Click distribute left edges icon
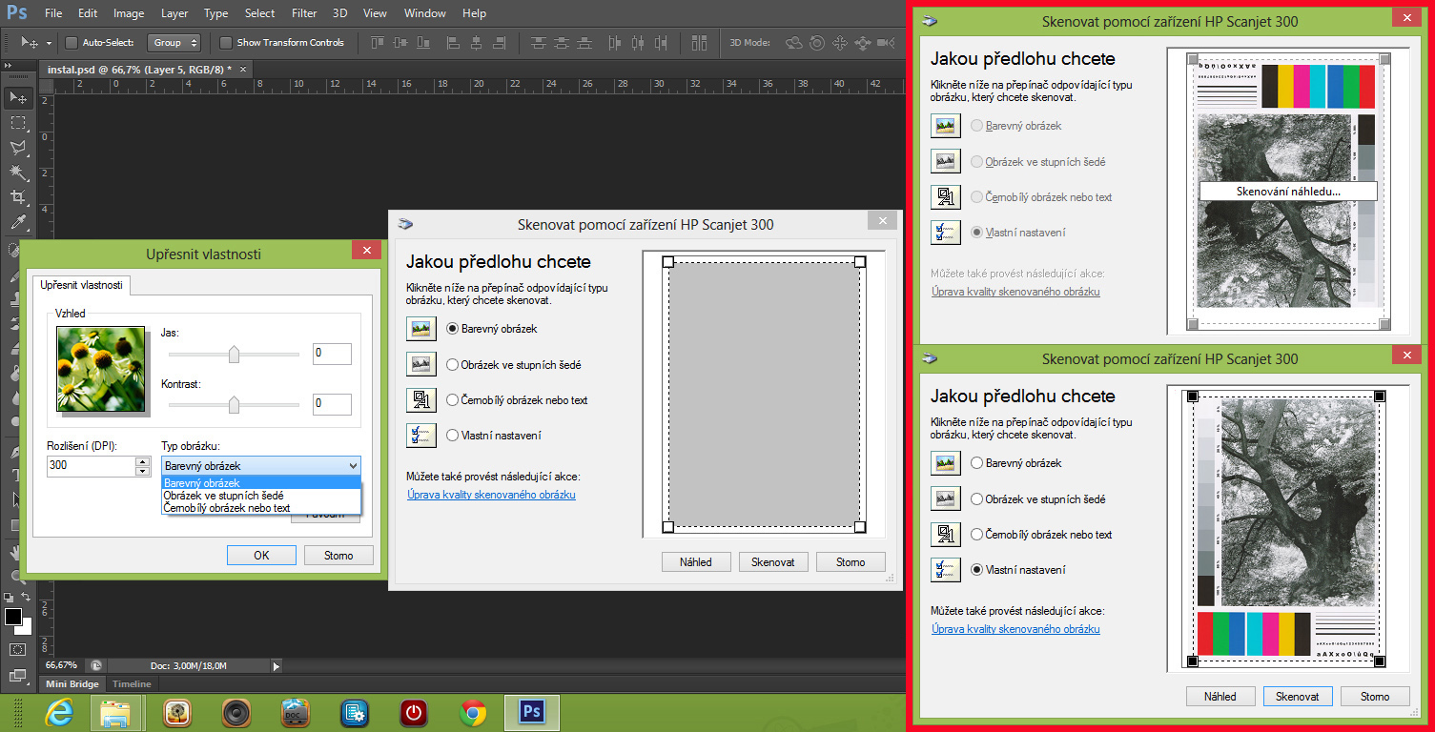Viewport: 1435px width, 732px height. coord(614,42)
